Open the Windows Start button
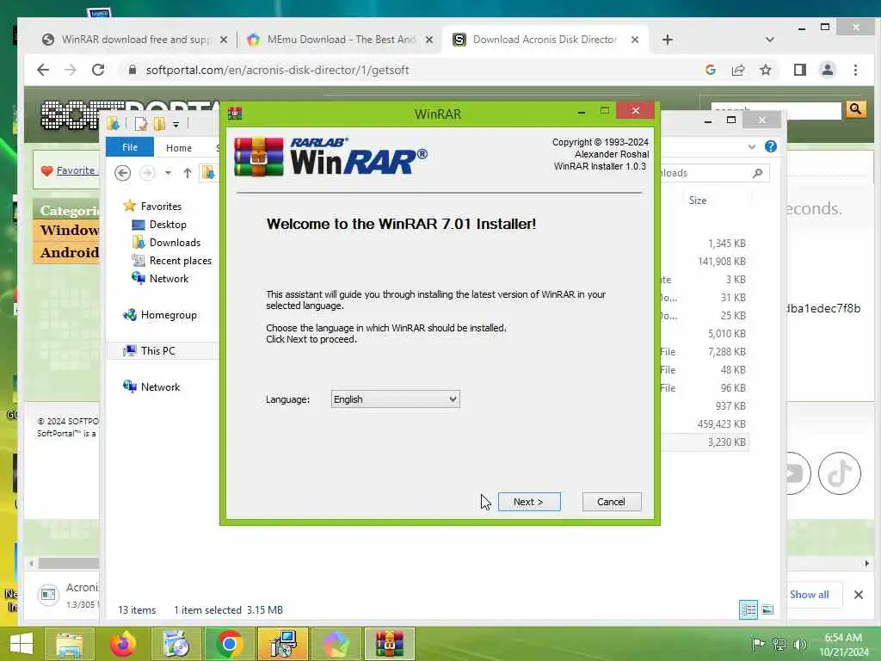The image size is (881, 661). coord(22,644)
